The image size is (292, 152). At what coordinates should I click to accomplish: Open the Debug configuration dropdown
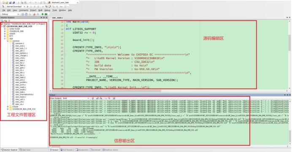point(10,14)
